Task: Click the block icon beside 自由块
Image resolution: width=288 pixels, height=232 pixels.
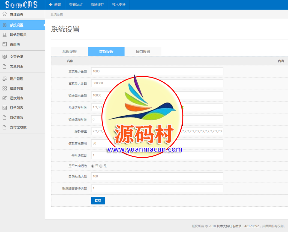Action: (4, 45)
